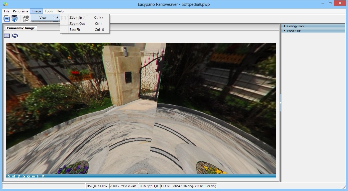This screenshot has height=191, width=348.
Task: Collapse right panel using splitter arrow handle
Action: 280,103
